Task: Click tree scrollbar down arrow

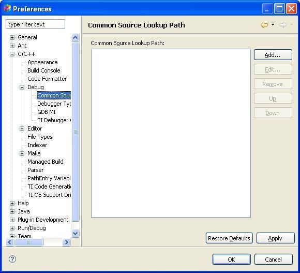Action: pyautogui.click(x=75, y=233)
